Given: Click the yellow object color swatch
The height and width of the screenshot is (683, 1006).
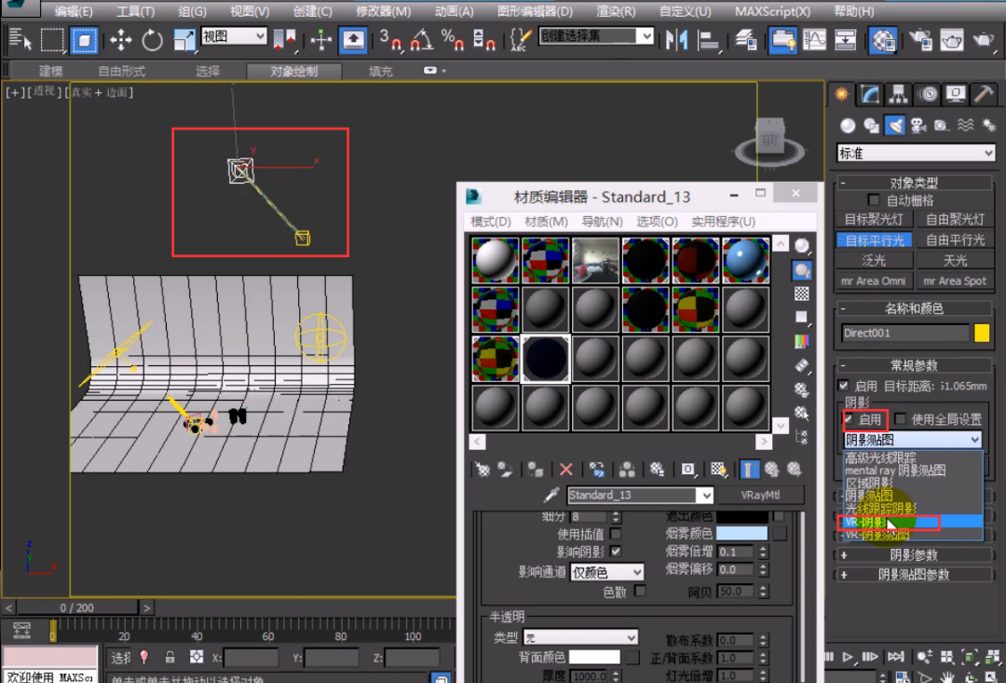Looking at the screenshot, I should (982, 333).
